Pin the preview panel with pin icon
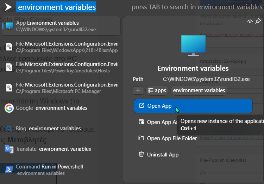Screen dimensions: 264x184 [x=258, y=21]
